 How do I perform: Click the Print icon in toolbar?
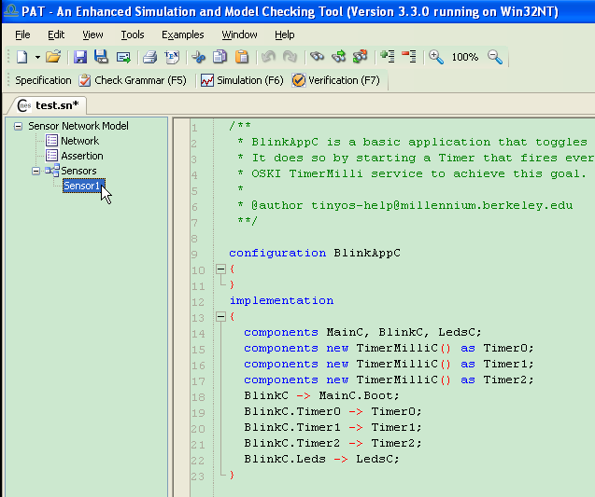point(149,57)
